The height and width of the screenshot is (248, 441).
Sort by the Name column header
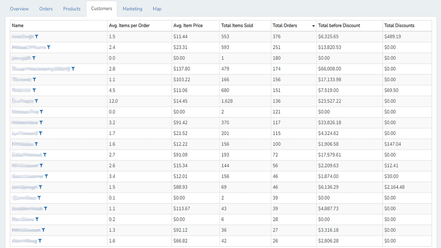(59, 25)
